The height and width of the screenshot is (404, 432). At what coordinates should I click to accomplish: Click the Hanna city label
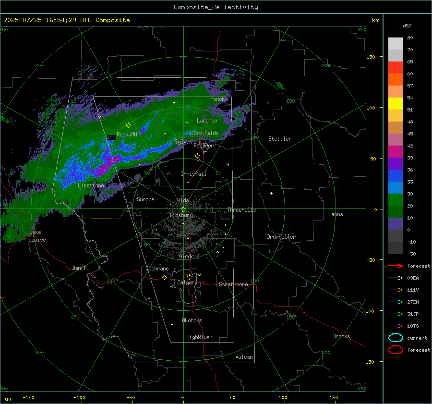336,214
